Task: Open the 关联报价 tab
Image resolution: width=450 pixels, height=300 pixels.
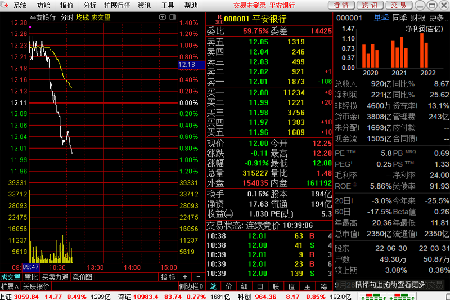Action: point(36,286)
